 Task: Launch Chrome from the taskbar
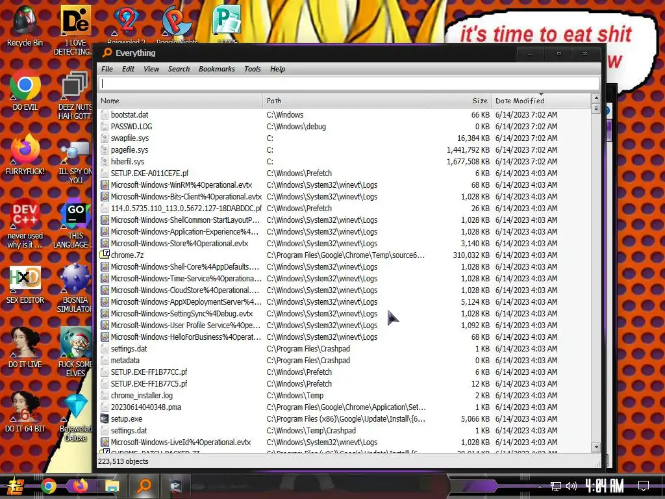pos(48,486)
